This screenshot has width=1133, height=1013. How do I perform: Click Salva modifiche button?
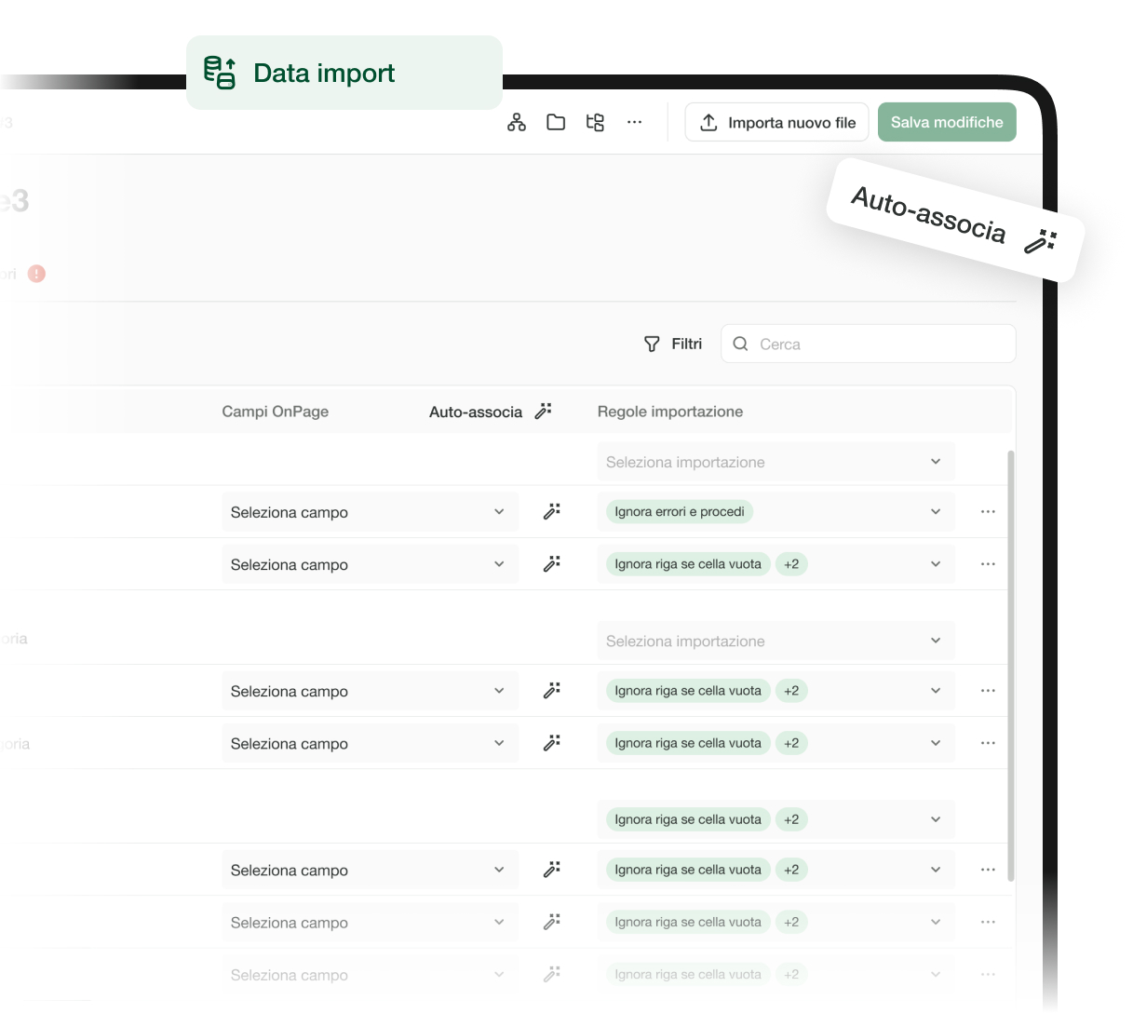point(947,122)
